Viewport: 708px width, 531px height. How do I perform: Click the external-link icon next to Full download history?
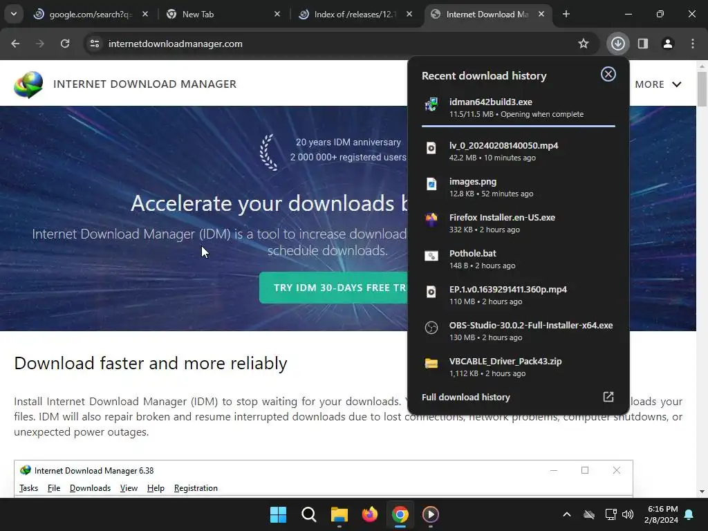[608, 396]
